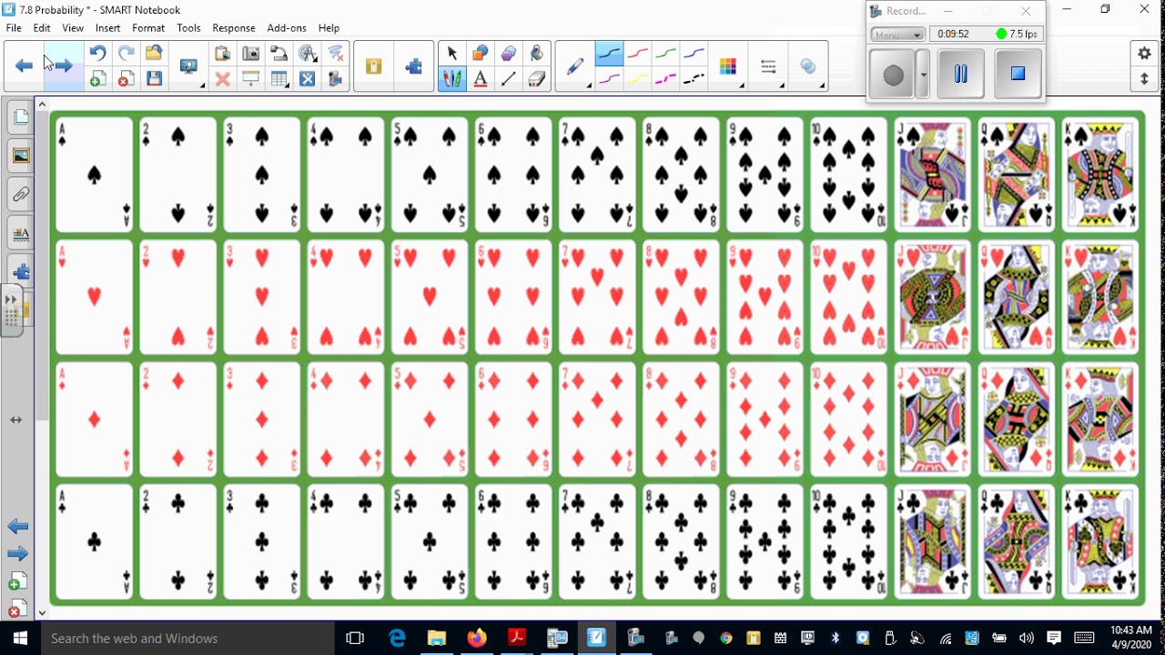Open the transparency options dropdown
The width and height of the screenshot is (1165, 655).
click(x=810, y=67)
